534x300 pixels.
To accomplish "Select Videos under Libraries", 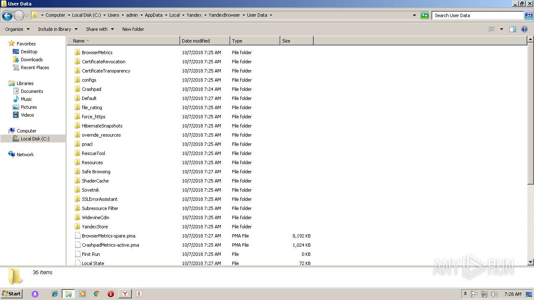I will click(28, 115).
